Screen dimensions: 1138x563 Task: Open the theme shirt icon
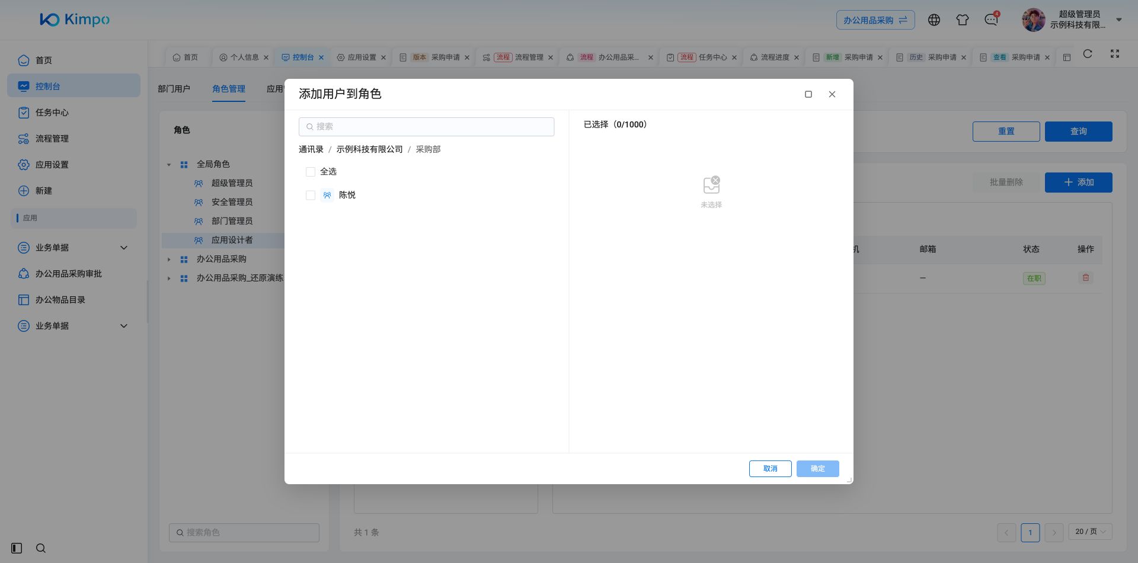coord(963,20)
